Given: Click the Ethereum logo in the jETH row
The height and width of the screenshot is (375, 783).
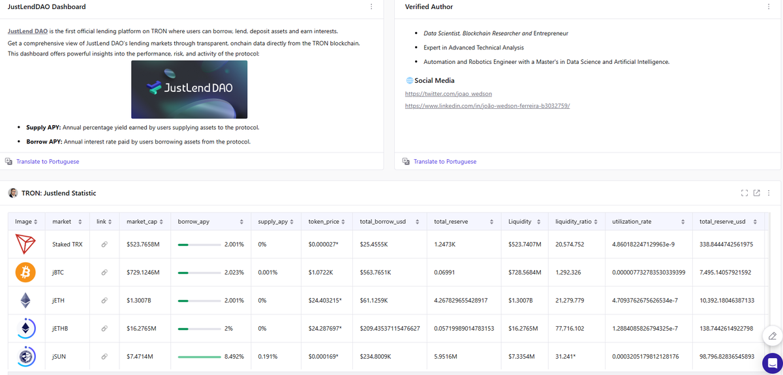Looking at the screenshot, I should pyautogui.click(x=26, y=301).
